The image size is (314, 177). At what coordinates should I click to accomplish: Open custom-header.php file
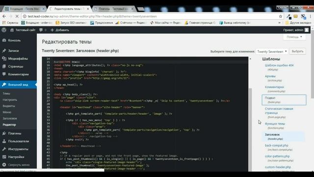coord(278,167)
